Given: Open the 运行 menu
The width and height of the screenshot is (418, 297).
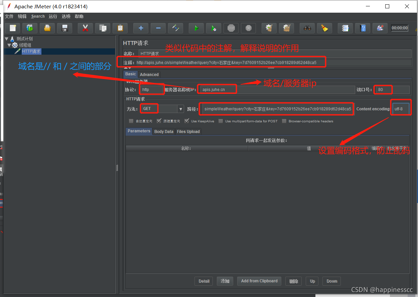Looking at the screenshot, I should 53,16.
